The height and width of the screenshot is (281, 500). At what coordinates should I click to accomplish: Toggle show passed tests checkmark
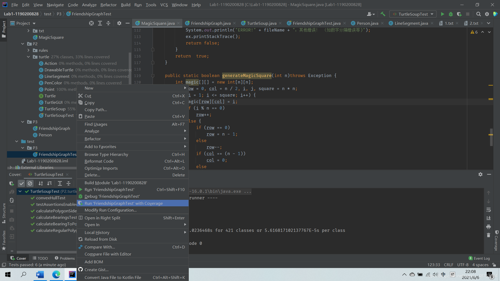(x=22, y=183)
